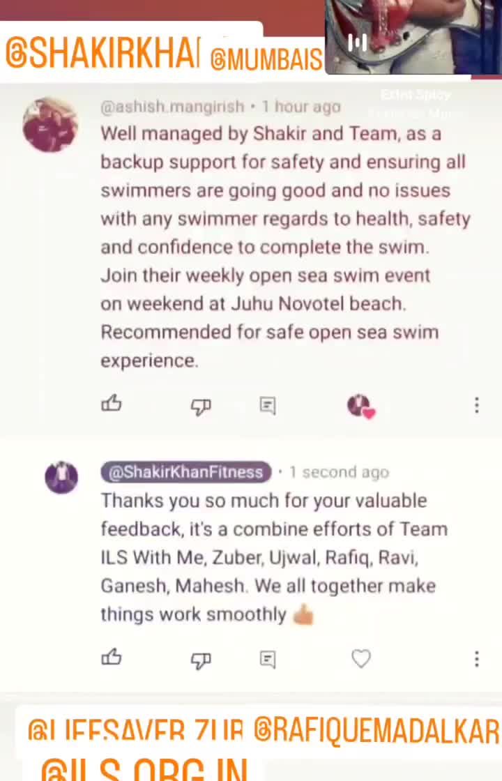Open replies on the ashish.mangirish comment
The height and width of the screenshot is (781, 502).
point(268,405)
